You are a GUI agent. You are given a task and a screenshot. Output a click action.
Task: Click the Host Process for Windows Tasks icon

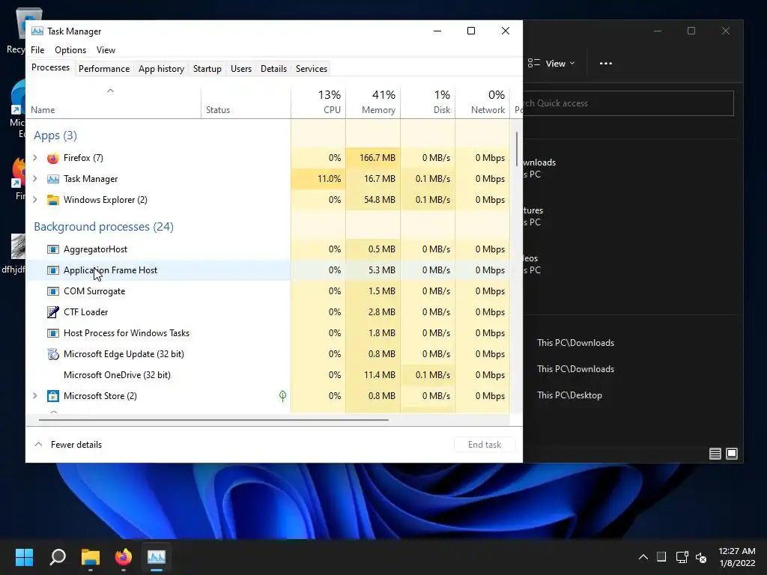pyautogui.click(x=53, y=333)
